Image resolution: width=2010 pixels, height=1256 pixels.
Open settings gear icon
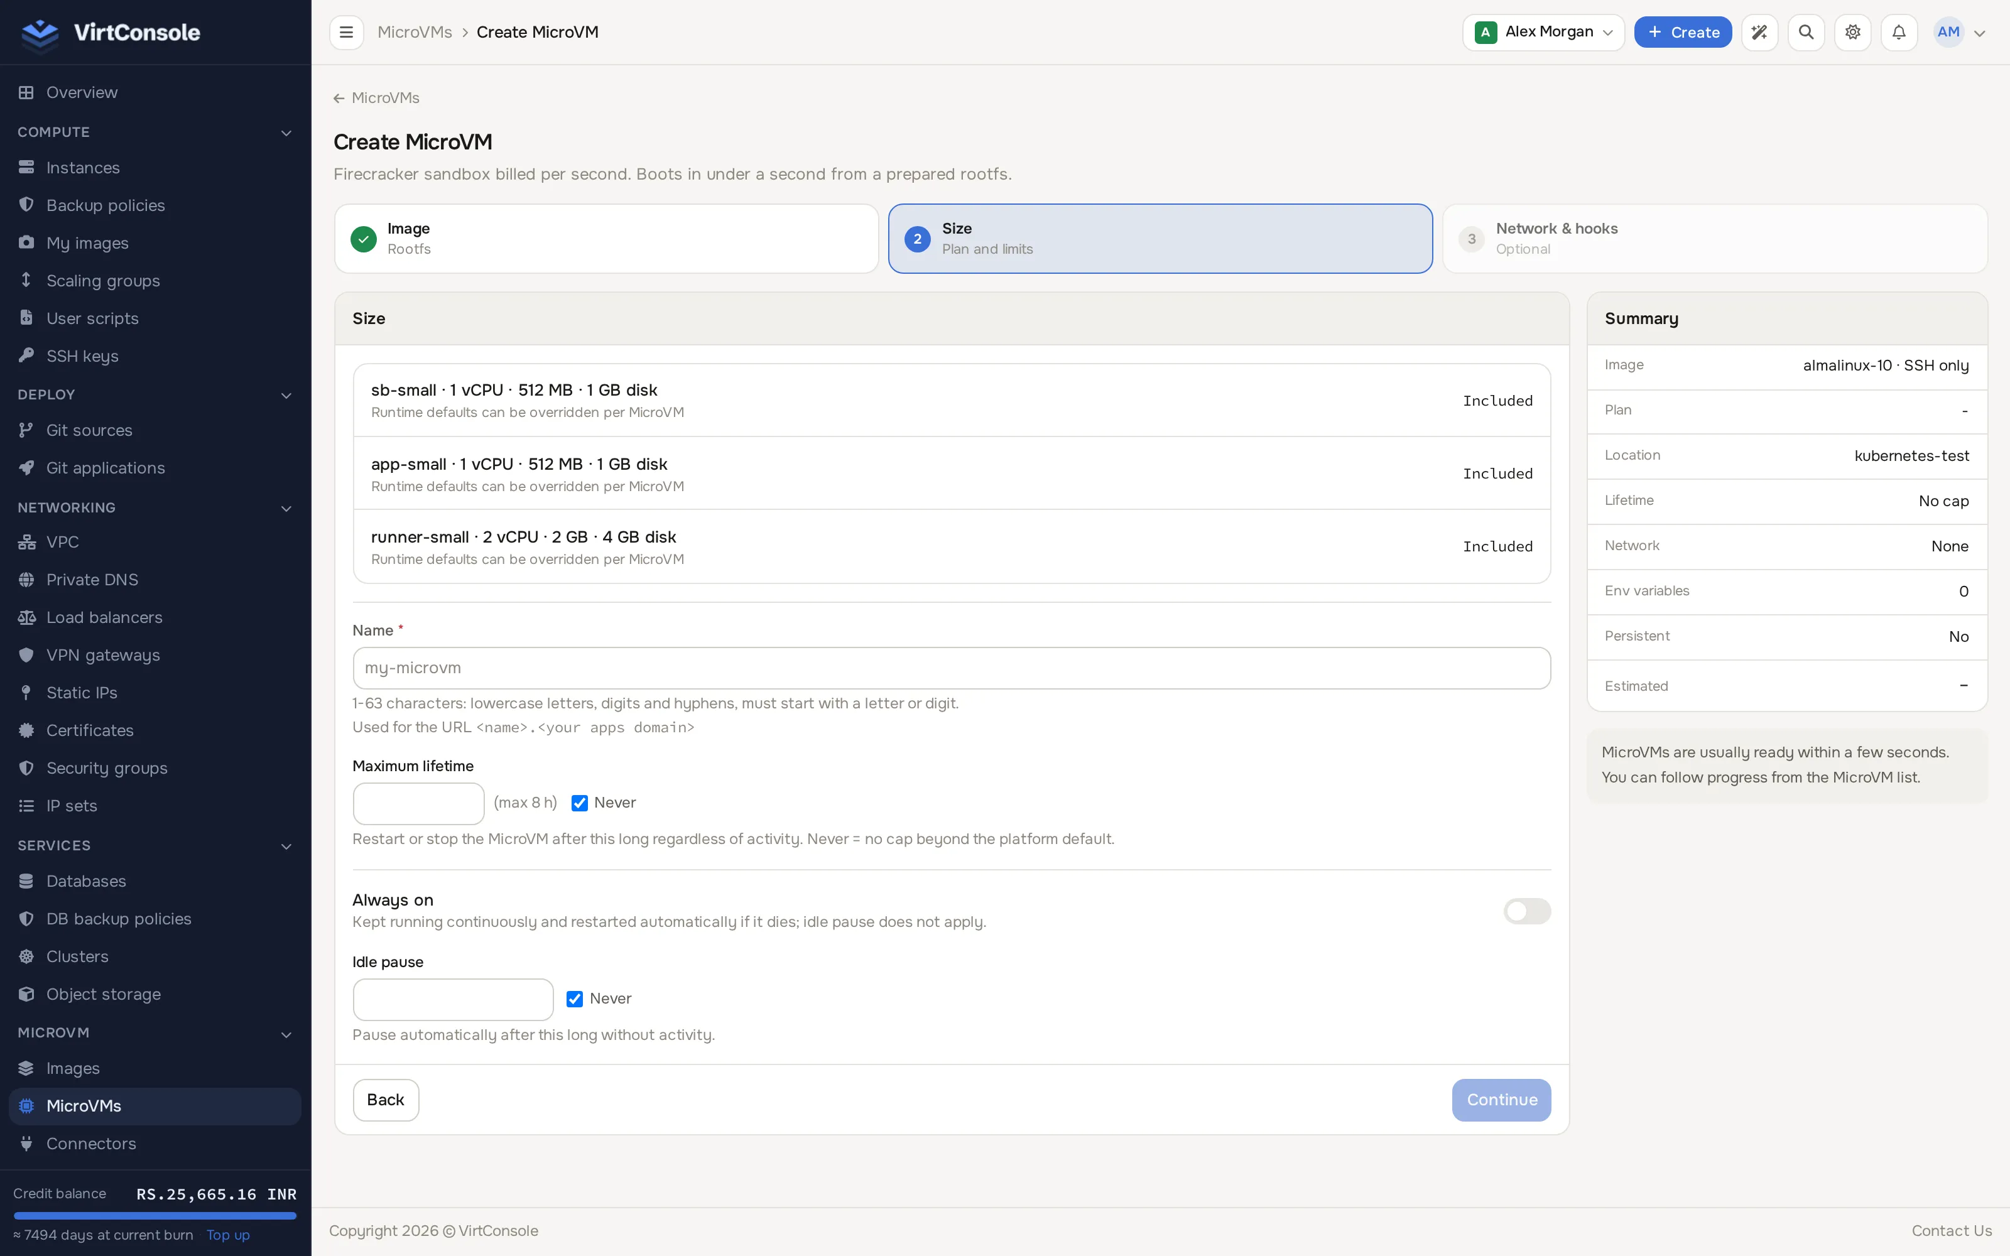1852,33
